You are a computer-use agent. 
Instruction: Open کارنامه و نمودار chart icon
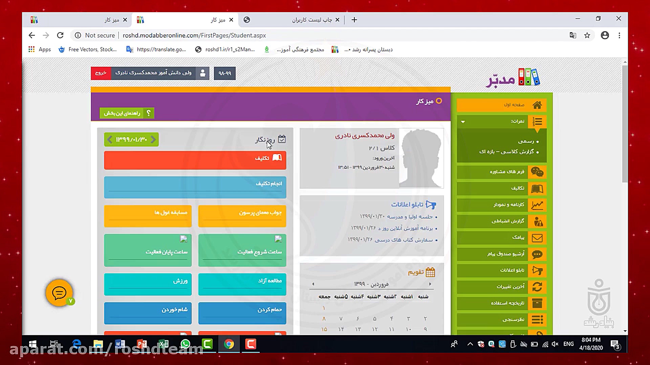pyautogui.click(x=538, y=205)
